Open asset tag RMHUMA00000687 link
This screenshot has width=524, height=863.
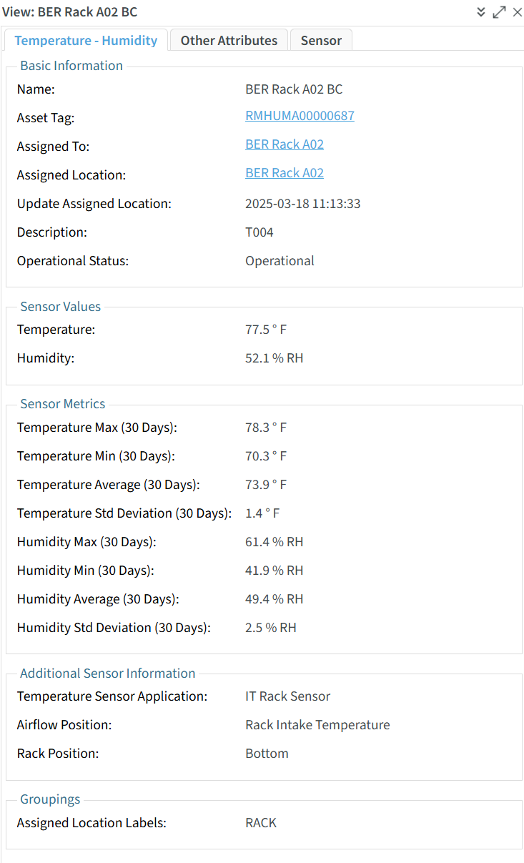pos(300,116)
